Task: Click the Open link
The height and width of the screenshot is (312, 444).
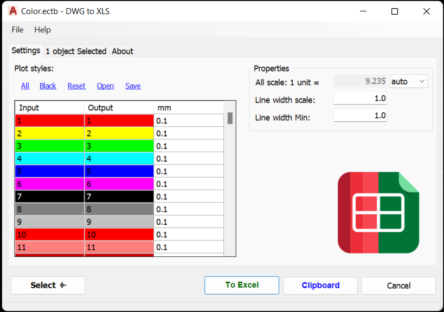Action: (105, 86)
